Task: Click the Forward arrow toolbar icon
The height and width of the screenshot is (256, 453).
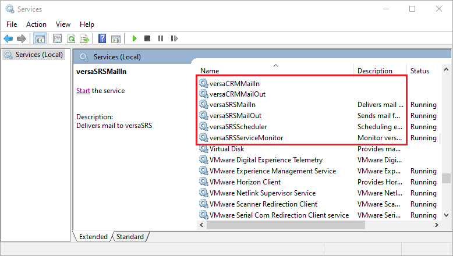Action: point(22,38)
